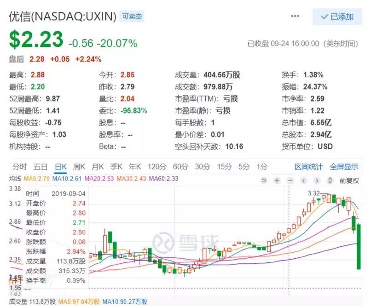Image resolution: width=371 pixels, height=306 pixels.
Task: Select the 日K tab
Action: pos(61,167)
